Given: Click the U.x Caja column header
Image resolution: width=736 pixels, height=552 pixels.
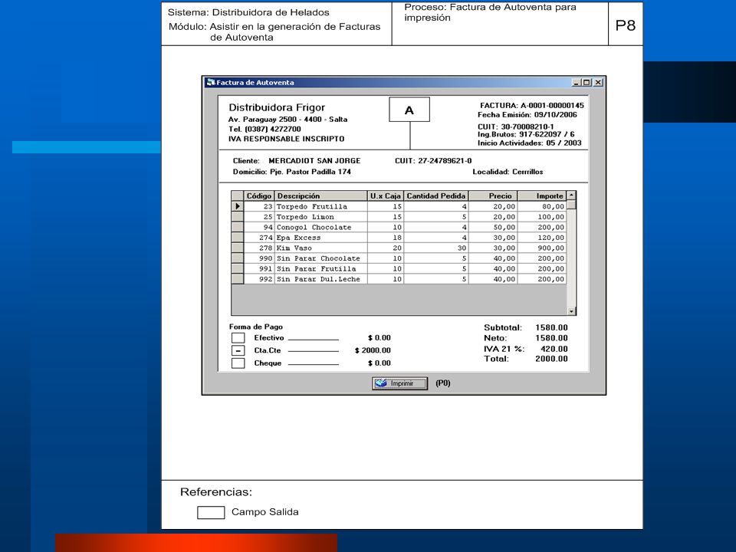Looking at the screenshot, I should coord(386,195).
